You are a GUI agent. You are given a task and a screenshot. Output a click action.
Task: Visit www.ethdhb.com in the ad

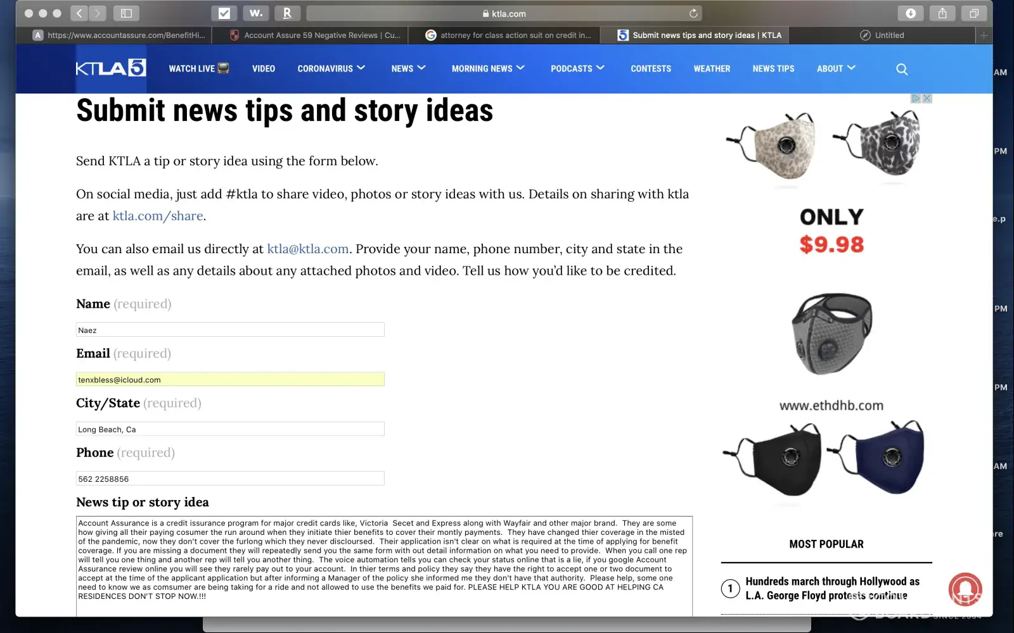[831, 406]
